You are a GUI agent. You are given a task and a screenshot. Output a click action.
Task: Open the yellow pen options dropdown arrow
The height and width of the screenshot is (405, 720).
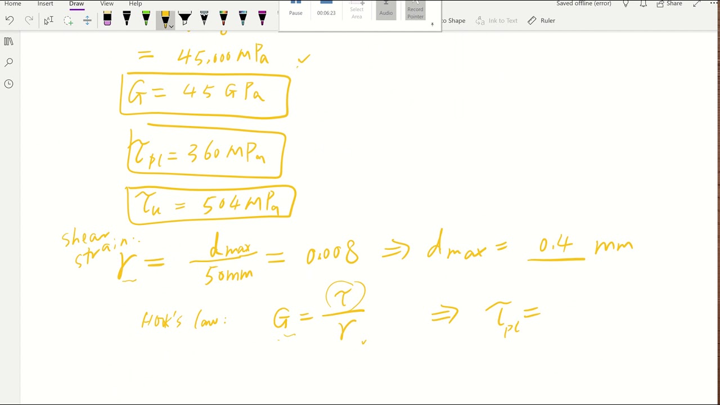pyautogui.click(x=172, y=26)
